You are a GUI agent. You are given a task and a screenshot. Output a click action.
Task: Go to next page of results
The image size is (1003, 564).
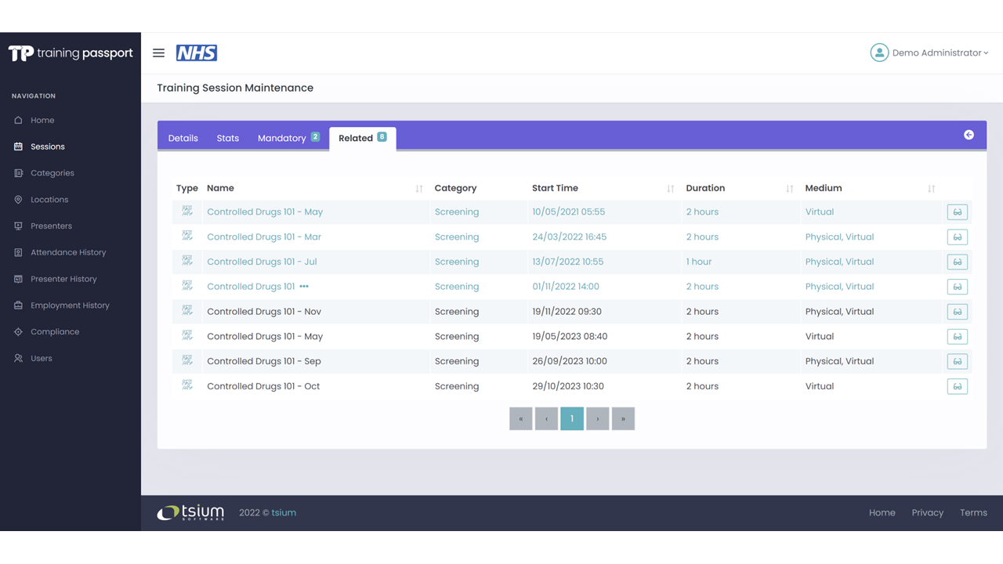coord(598,418)
